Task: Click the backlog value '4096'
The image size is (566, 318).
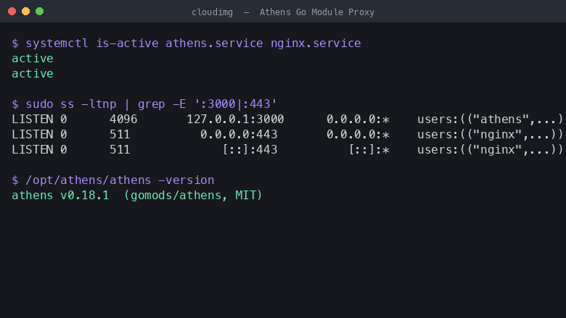Action: (x=123, y=120)
